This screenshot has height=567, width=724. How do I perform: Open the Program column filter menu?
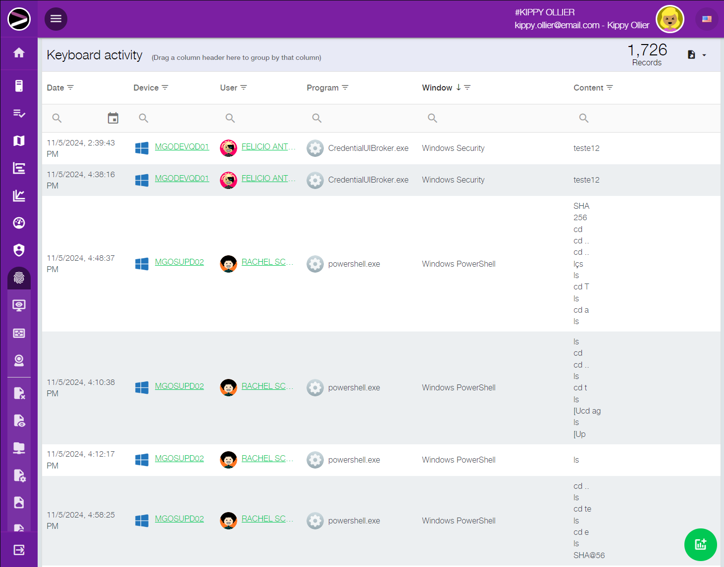coord(345,88)
